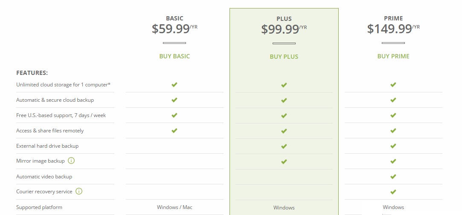Click the Mirror image backup info icon
This screenshot has height=215, width=462.
click(x=72, y=161)
